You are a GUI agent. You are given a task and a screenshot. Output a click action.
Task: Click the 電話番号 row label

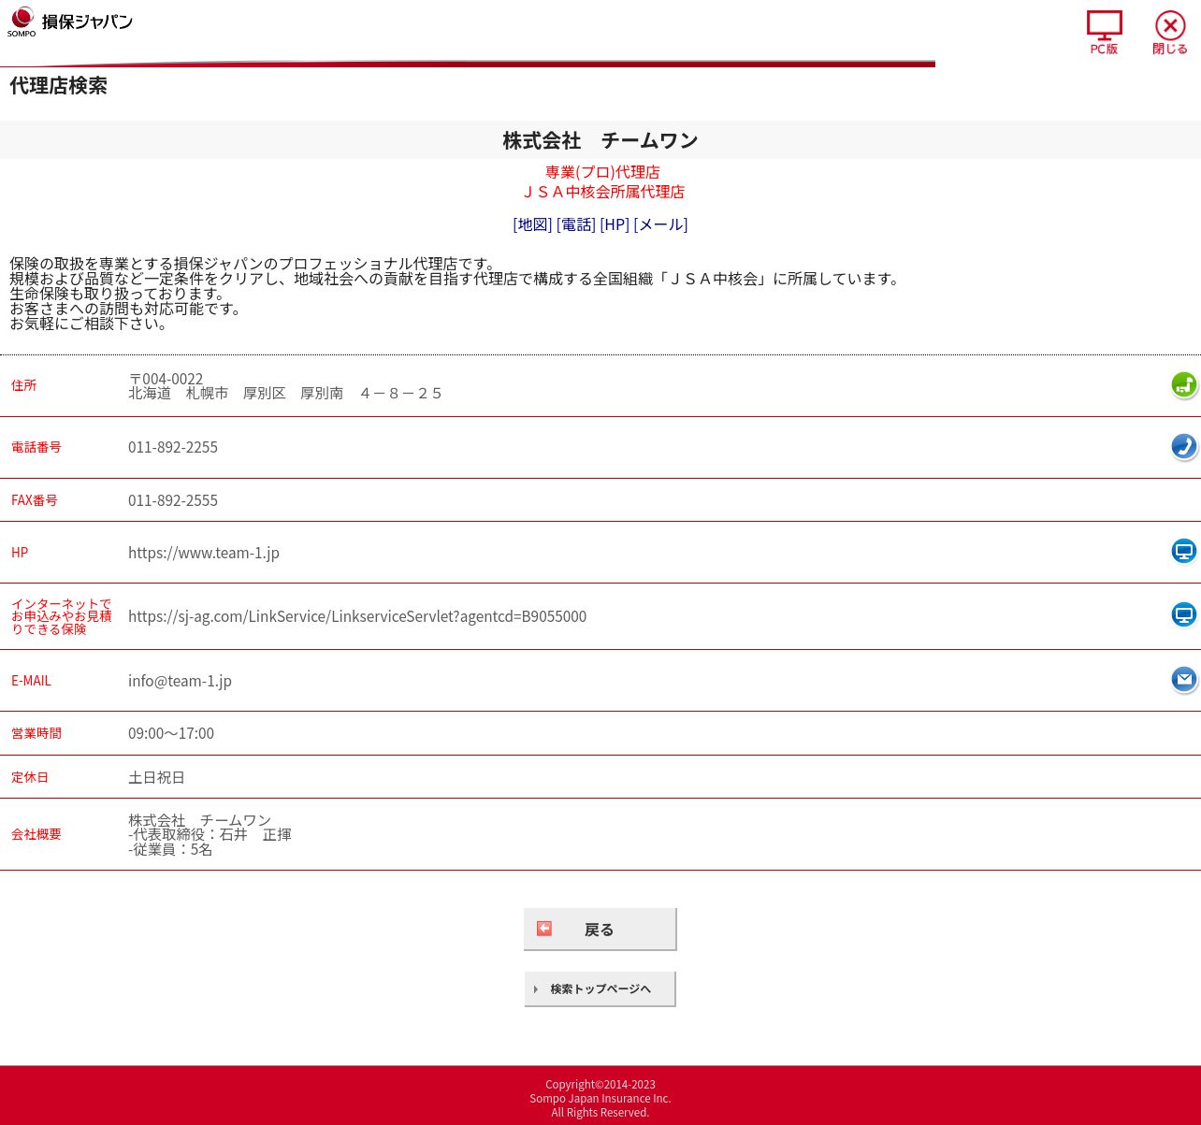pos(36,447)
